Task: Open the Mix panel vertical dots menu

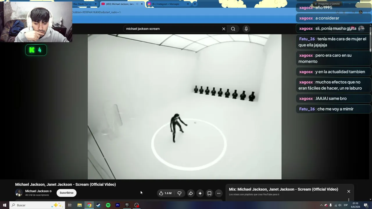Action: tap(349, 200)
